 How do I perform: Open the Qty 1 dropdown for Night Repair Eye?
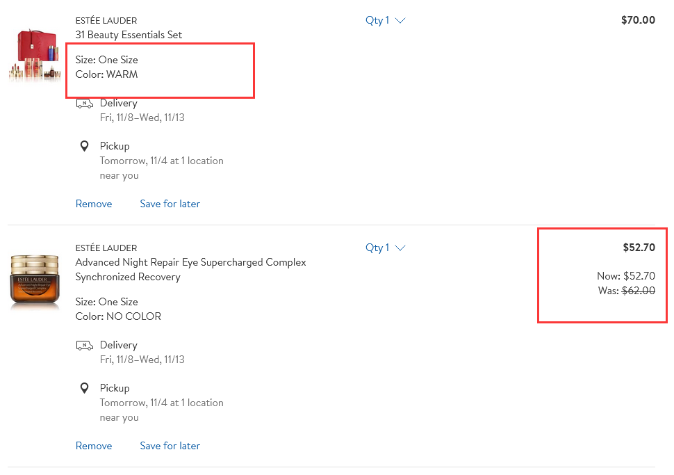385,248
